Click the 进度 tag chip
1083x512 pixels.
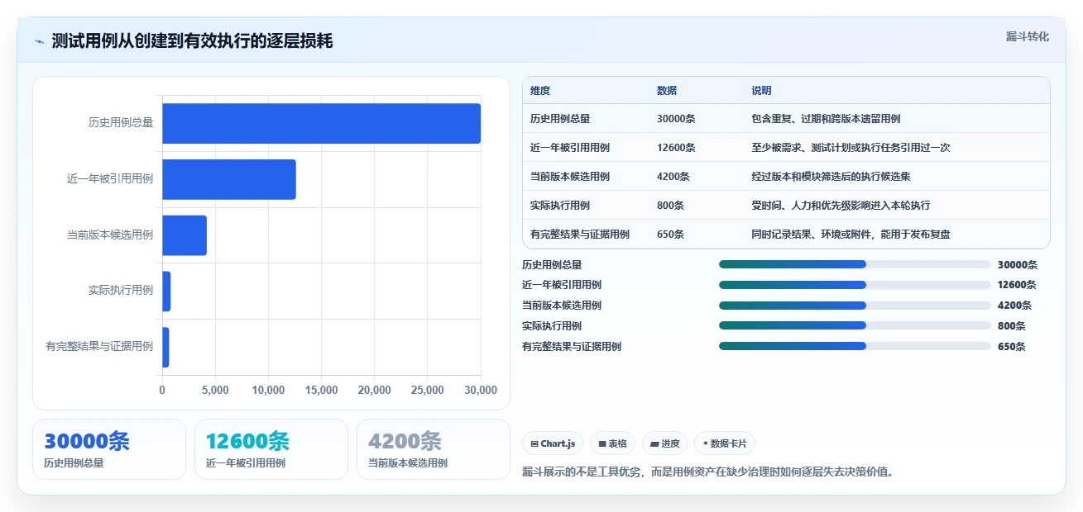[665, 443]
